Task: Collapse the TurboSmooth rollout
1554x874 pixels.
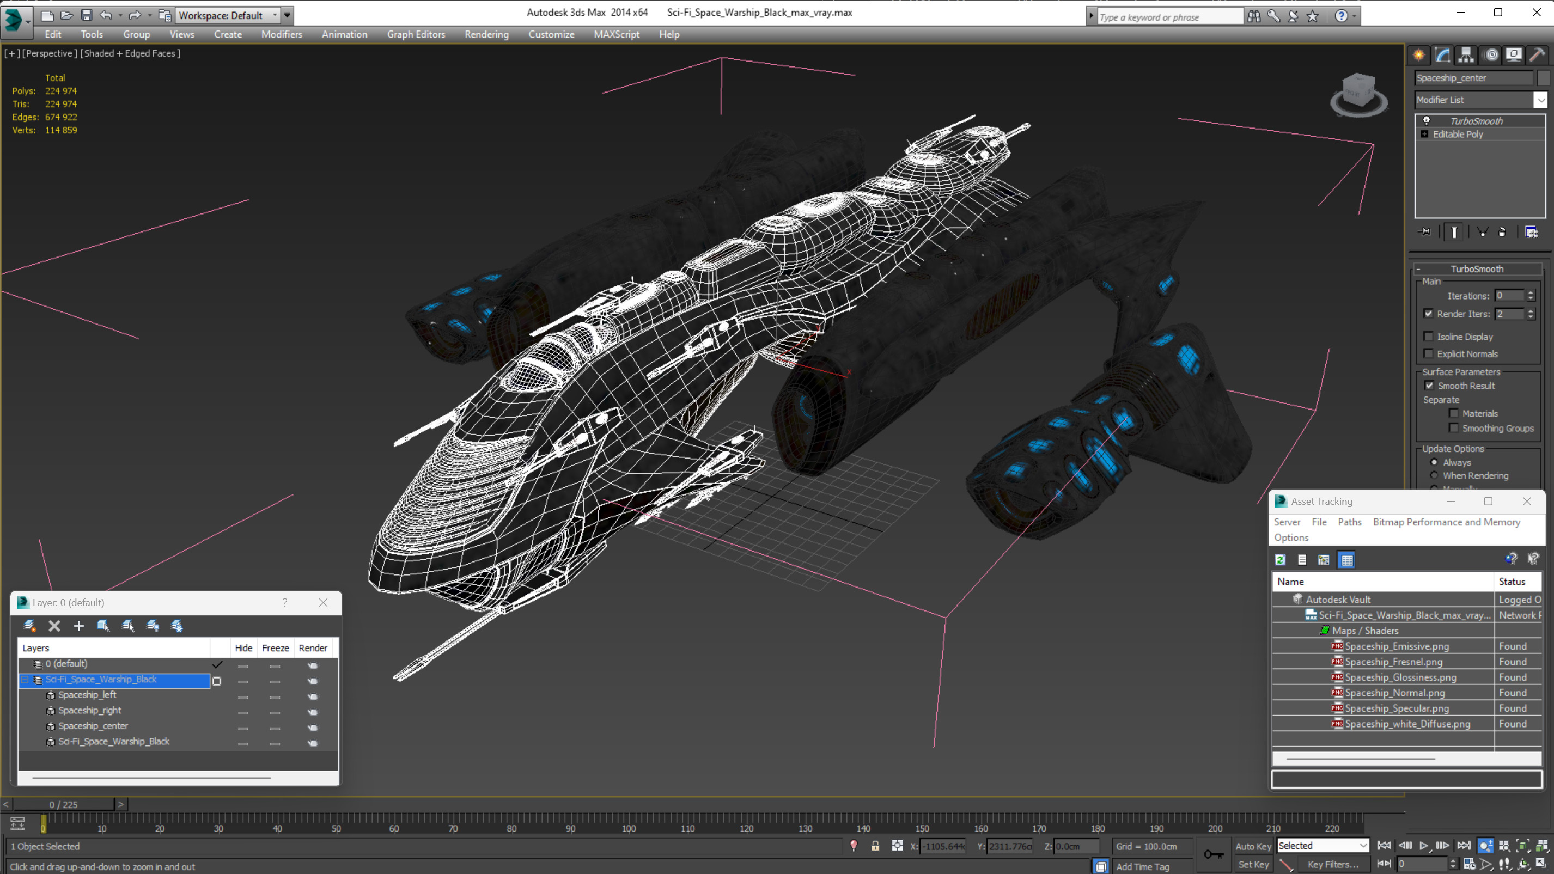Action: [x=1418, y=269]
